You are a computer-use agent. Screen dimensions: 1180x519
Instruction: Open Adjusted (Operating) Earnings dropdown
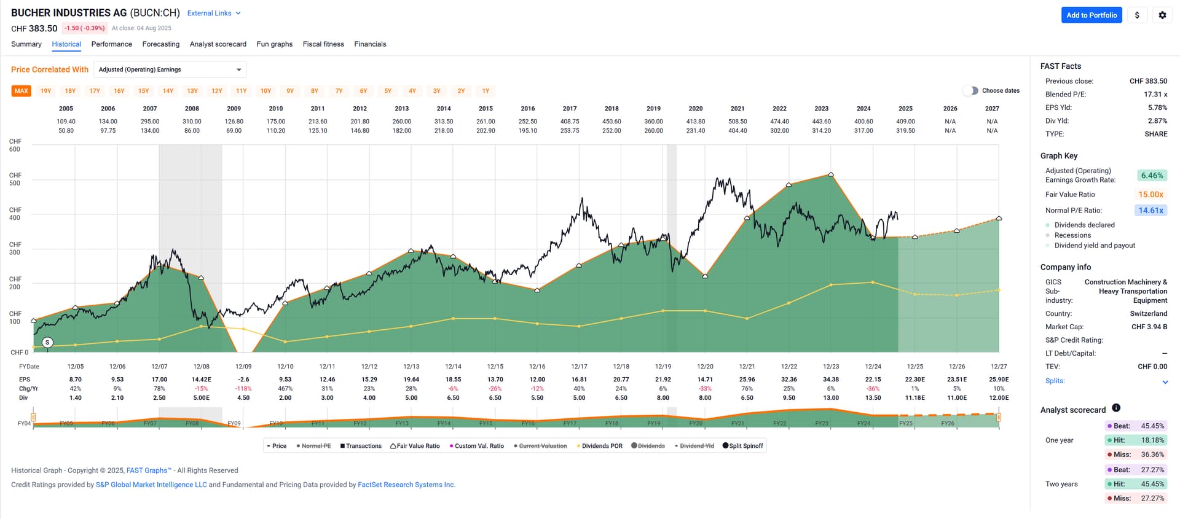[x=170, y=69]
